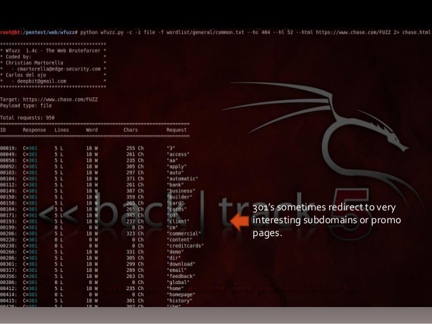
Task: Click the "business" request entry
Action: (x=181, y=191)
